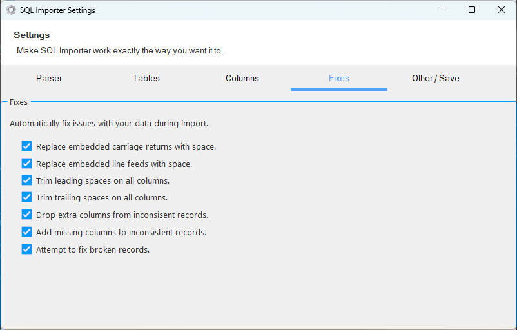
Task: Uncheck Drop extra columns from inconsistent records
Action: click(26, 215)
